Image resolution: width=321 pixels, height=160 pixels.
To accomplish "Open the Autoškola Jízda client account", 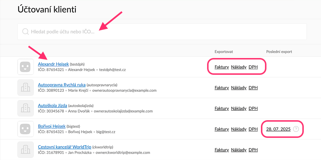I will [x=52, y=106].
